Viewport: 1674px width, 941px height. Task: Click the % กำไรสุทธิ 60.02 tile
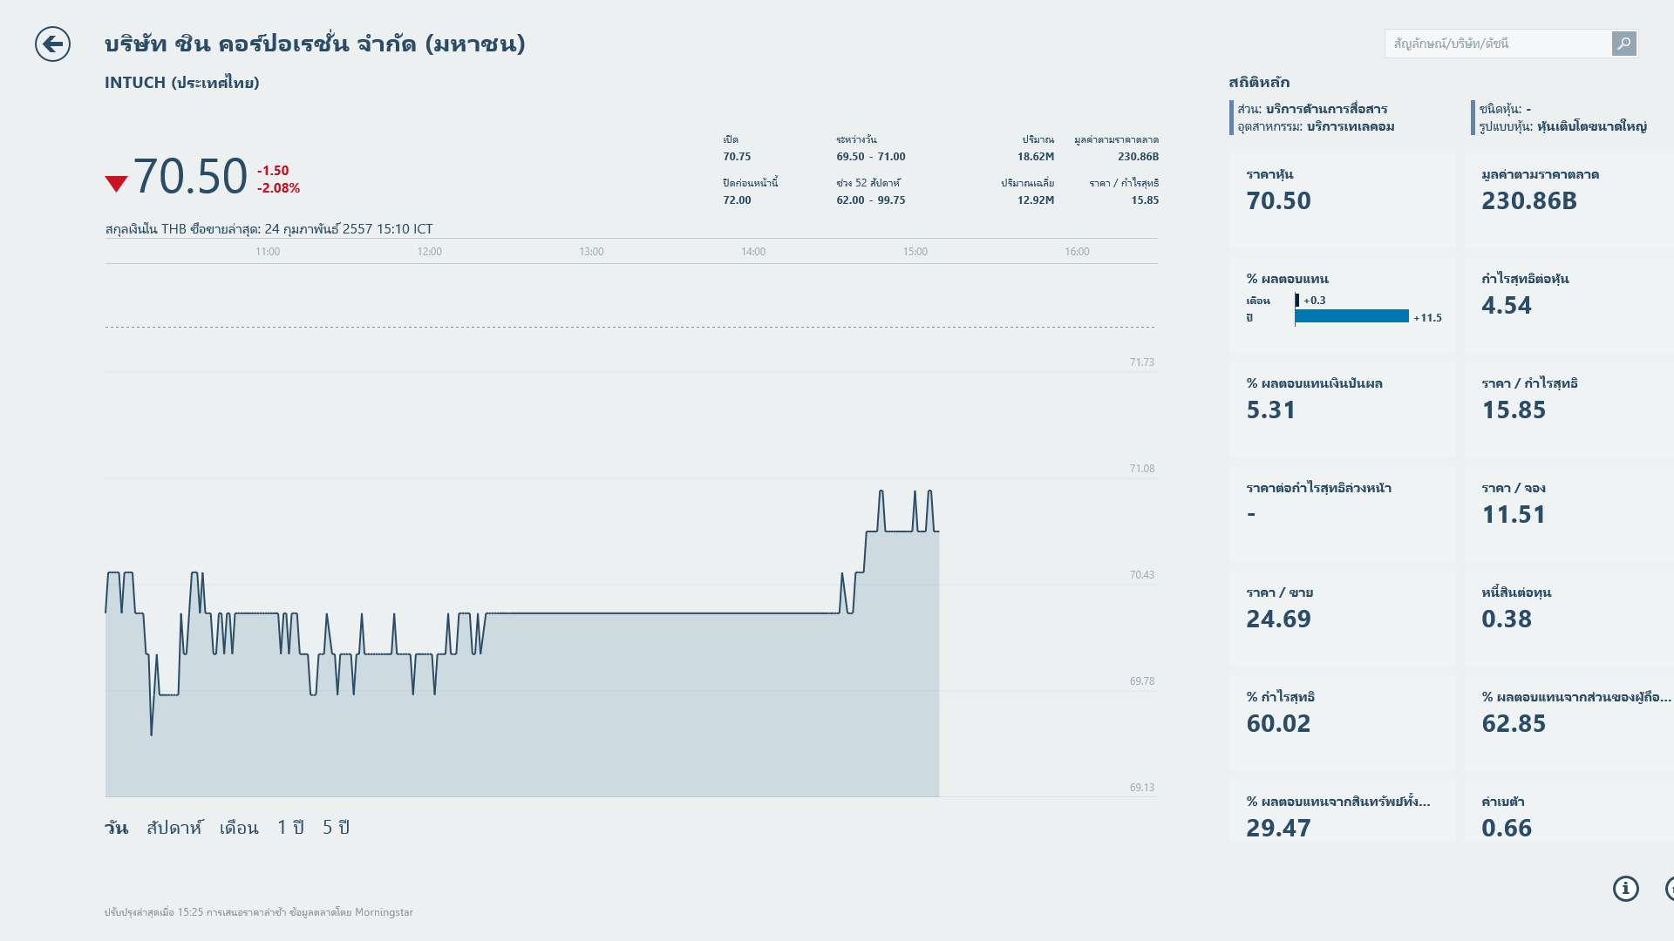tap(1341, 723)
